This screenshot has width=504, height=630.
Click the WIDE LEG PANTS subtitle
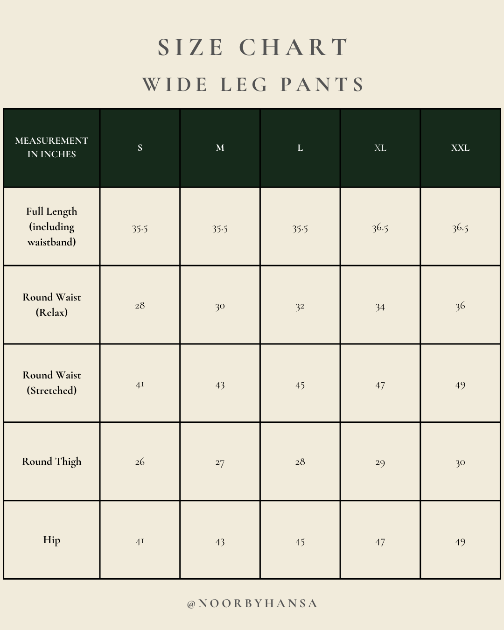253,85
